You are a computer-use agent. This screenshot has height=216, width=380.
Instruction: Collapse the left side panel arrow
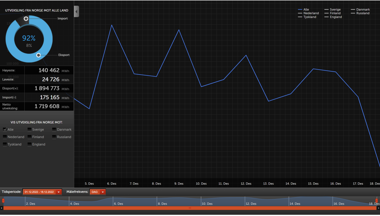click(x=76, y=12)
